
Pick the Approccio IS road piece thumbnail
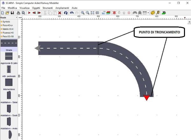[9, 56]
